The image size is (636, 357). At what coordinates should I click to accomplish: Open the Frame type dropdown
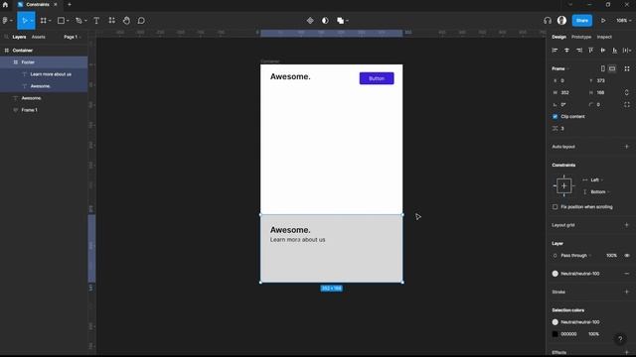coord(560,68)
